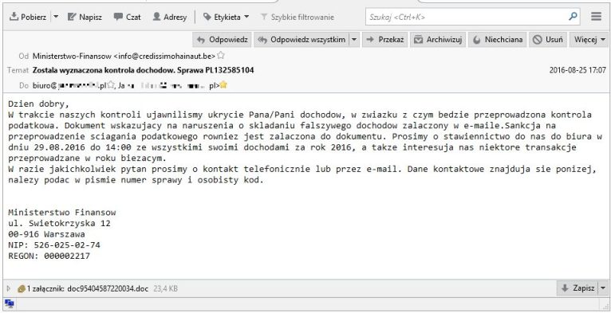Click greeting 'Dzien dobry,'
611x313 pixels.
tap(38, 104)
